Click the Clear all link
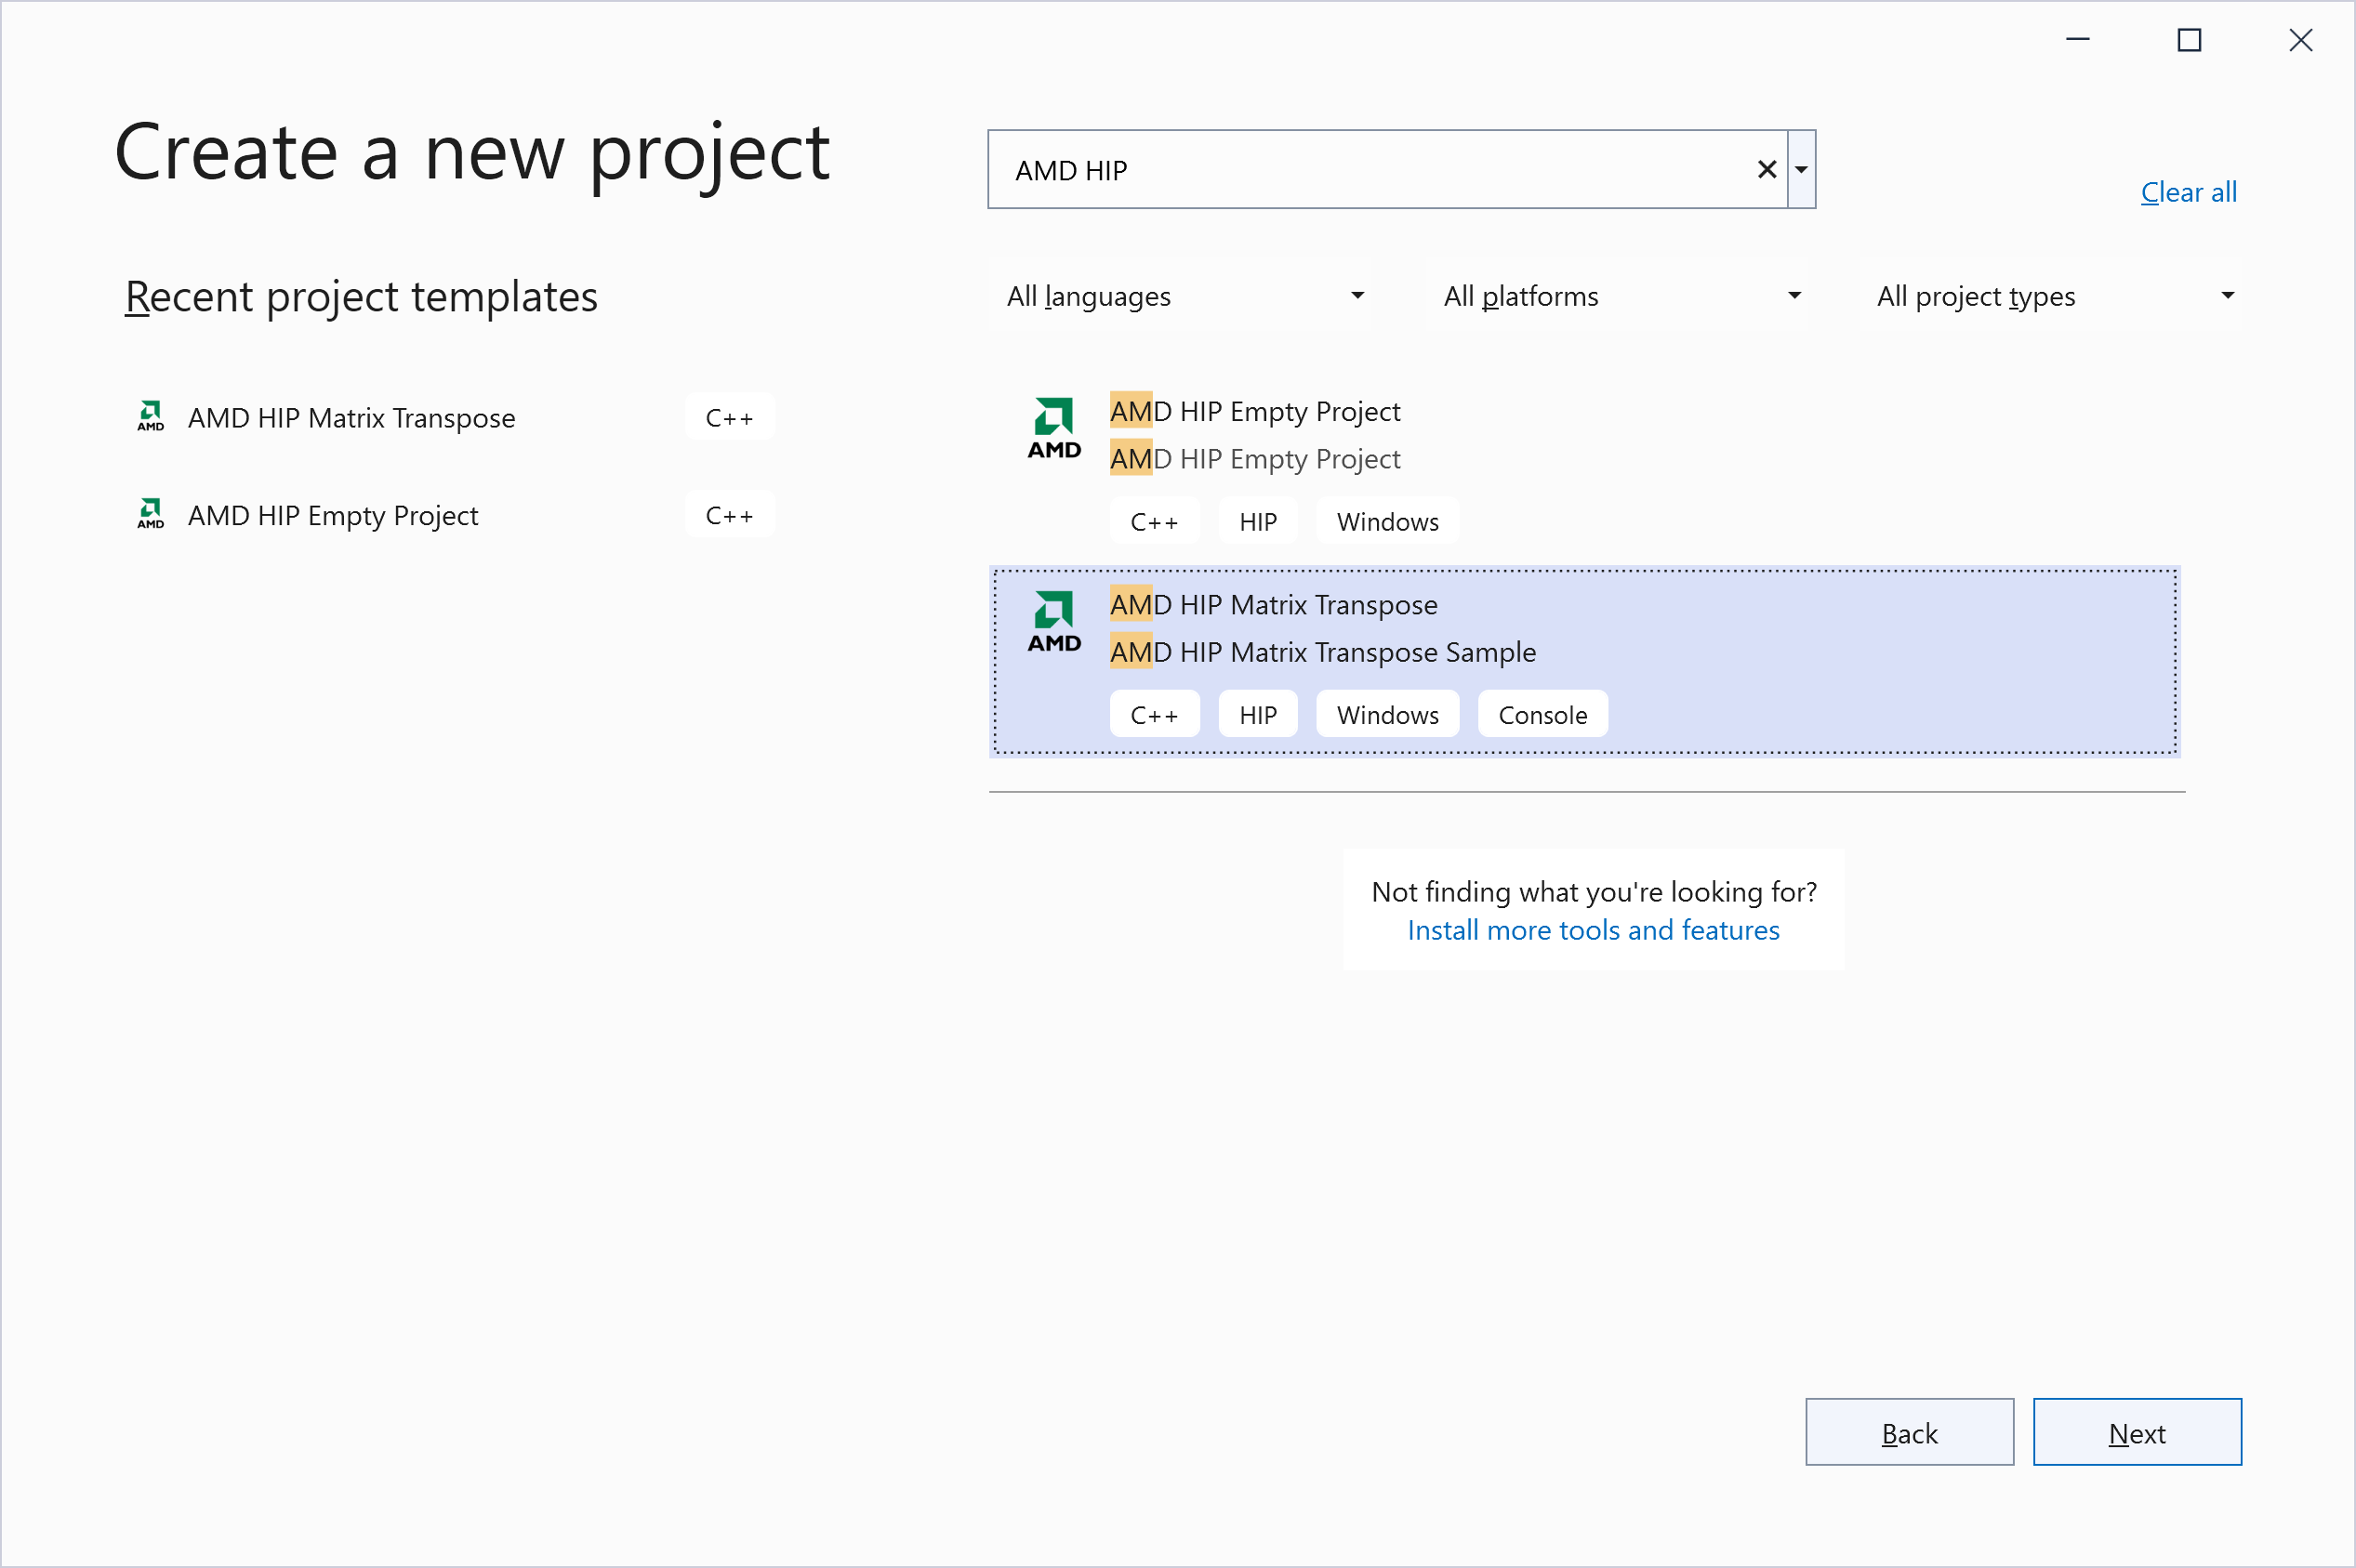This screenshot has height=1568, width=2356. click(2188, 192)
